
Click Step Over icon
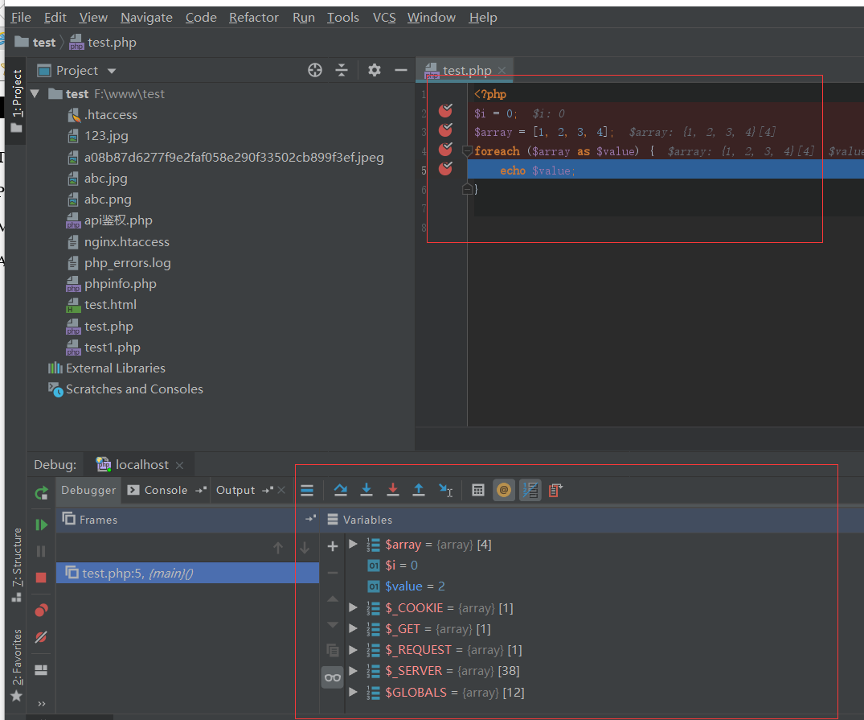click(341, 490)
